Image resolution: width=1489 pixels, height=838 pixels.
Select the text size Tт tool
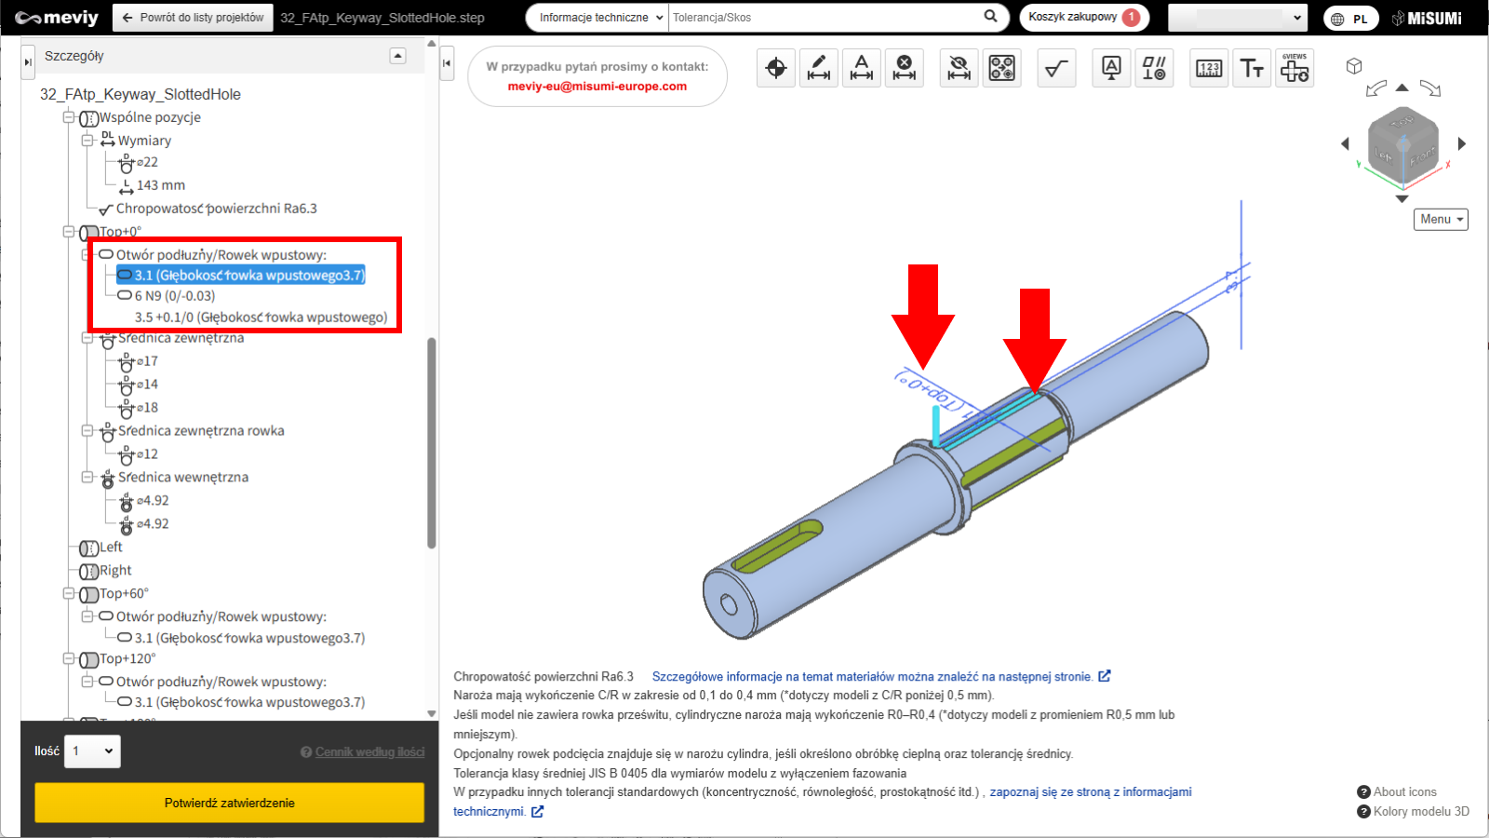click(x=1252, y=68)
